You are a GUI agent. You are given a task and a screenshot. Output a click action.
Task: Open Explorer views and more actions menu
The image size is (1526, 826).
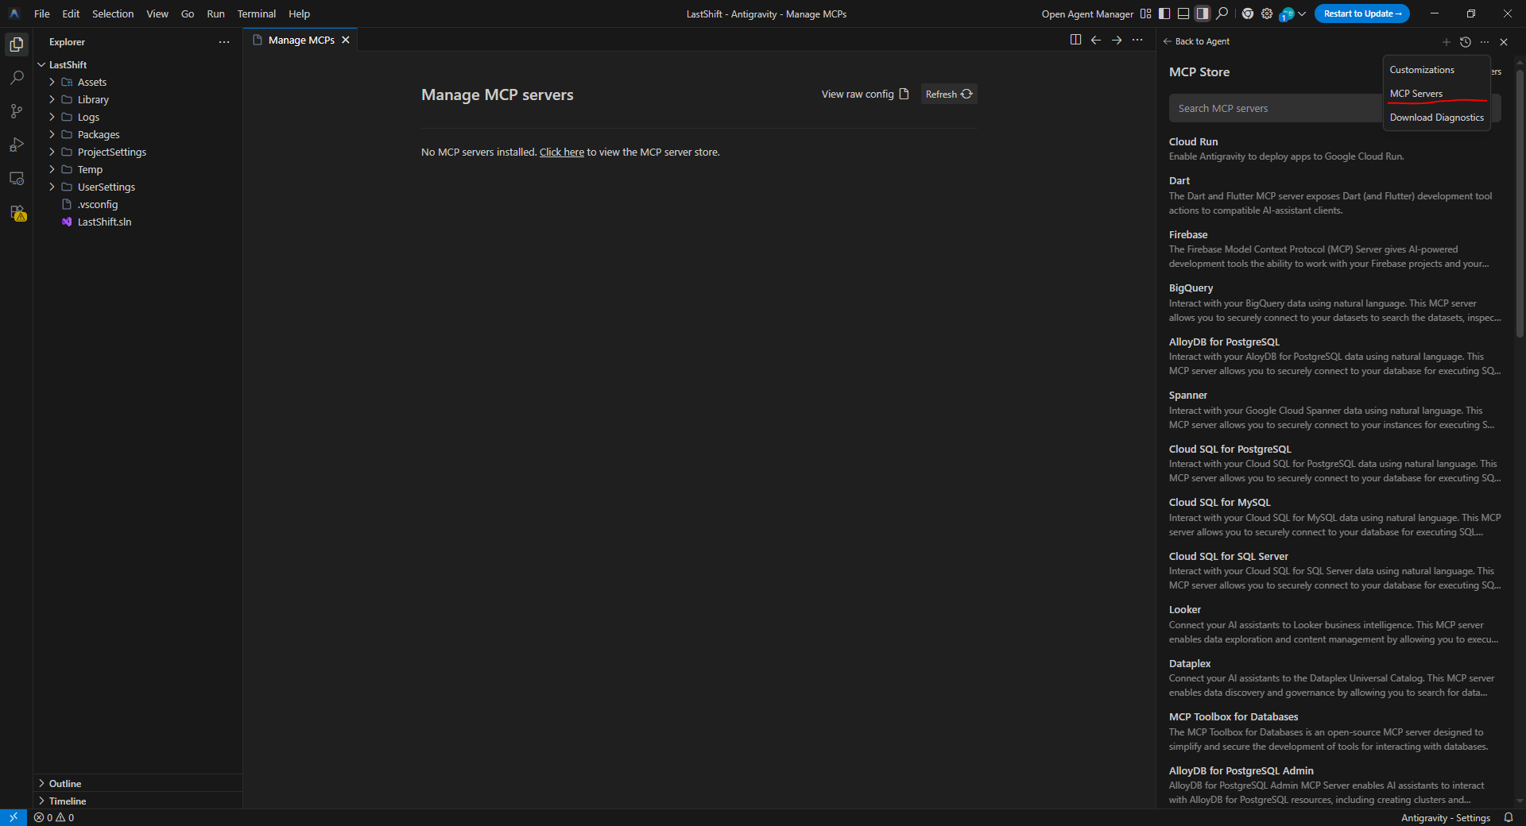(x=224, y=42)
